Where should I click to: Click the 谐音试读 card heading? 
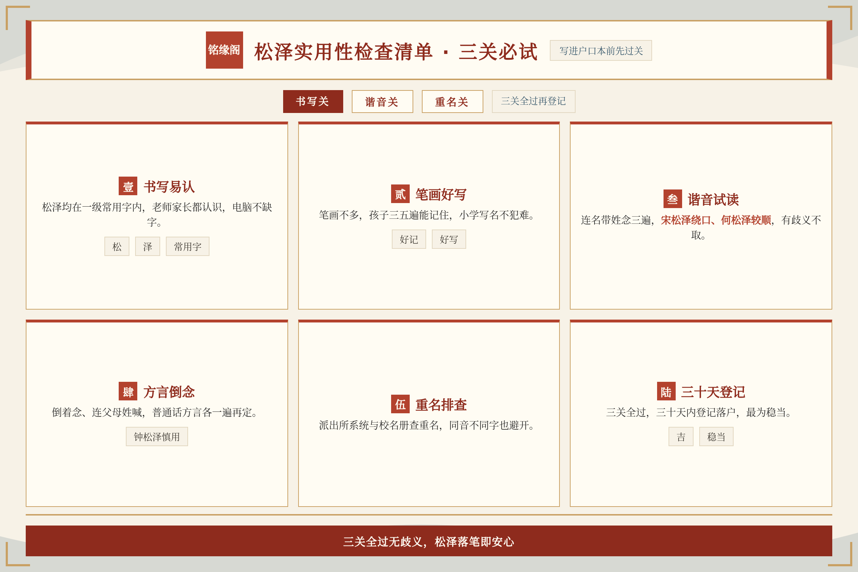click(x=713, y=199)
